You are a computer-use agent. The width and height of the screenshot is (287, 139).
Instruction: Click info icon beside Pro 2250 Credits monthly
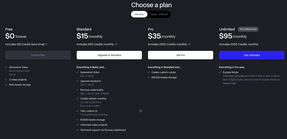189,44
